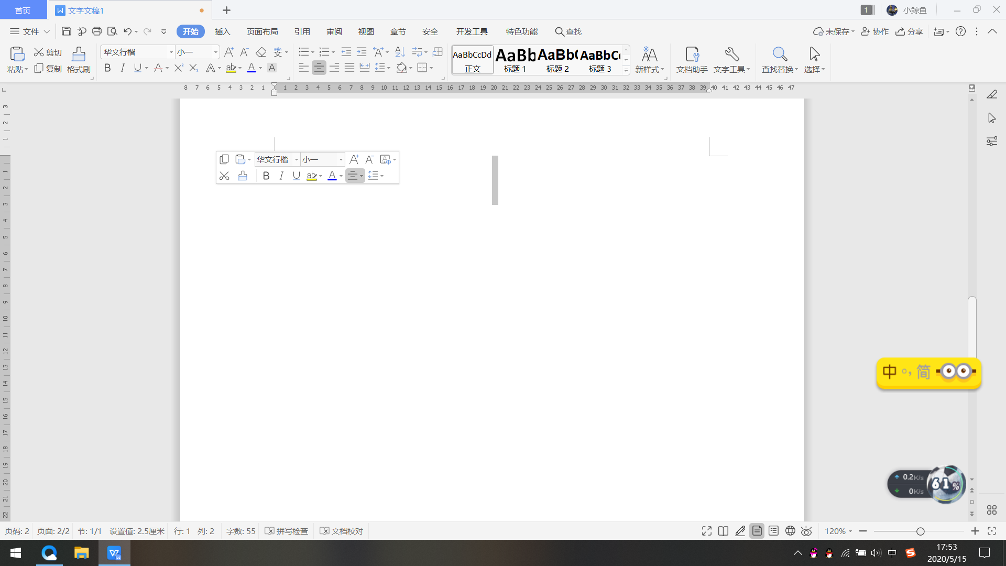Click the web layout globe icon in status bar
The image size is (1006, 566).
pyautogui.click(x=790, y=531)
